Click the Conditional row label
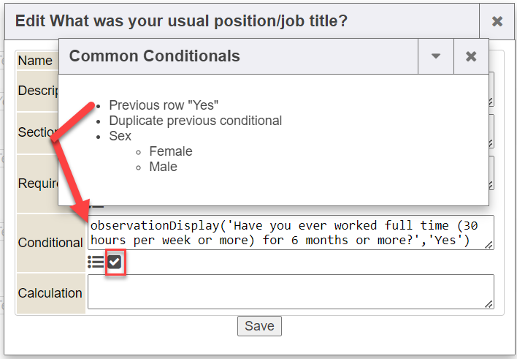Image resolution: width=517 pixels, height=359 pixels. click(x=50, y=243)
